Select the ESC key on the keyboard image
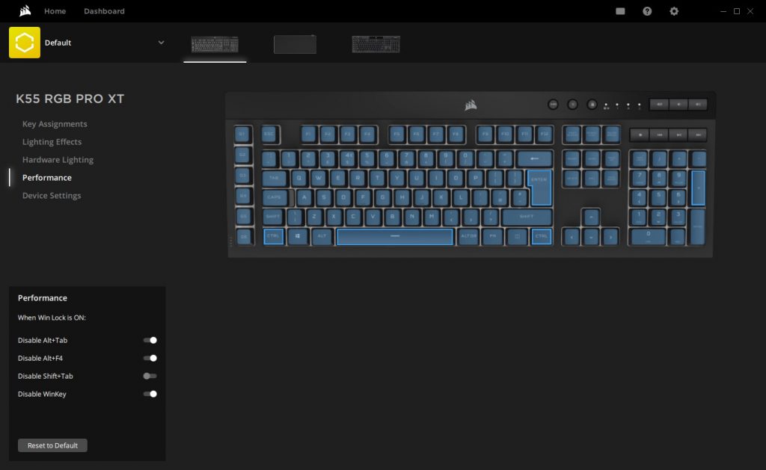This screenshot has width=766, height=470. pyautogui.click(x=269, y=134)
